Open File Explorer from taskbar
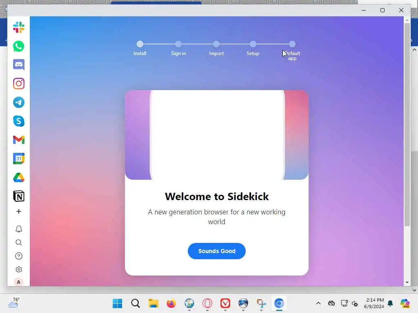The height and width of the screenshot is (313, 418). [153, 303]
